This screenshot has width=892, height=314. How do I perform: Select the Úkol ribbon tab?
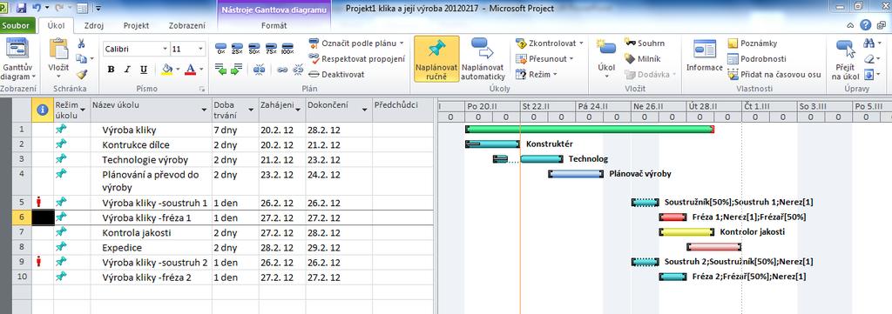(x=56, y=25)
